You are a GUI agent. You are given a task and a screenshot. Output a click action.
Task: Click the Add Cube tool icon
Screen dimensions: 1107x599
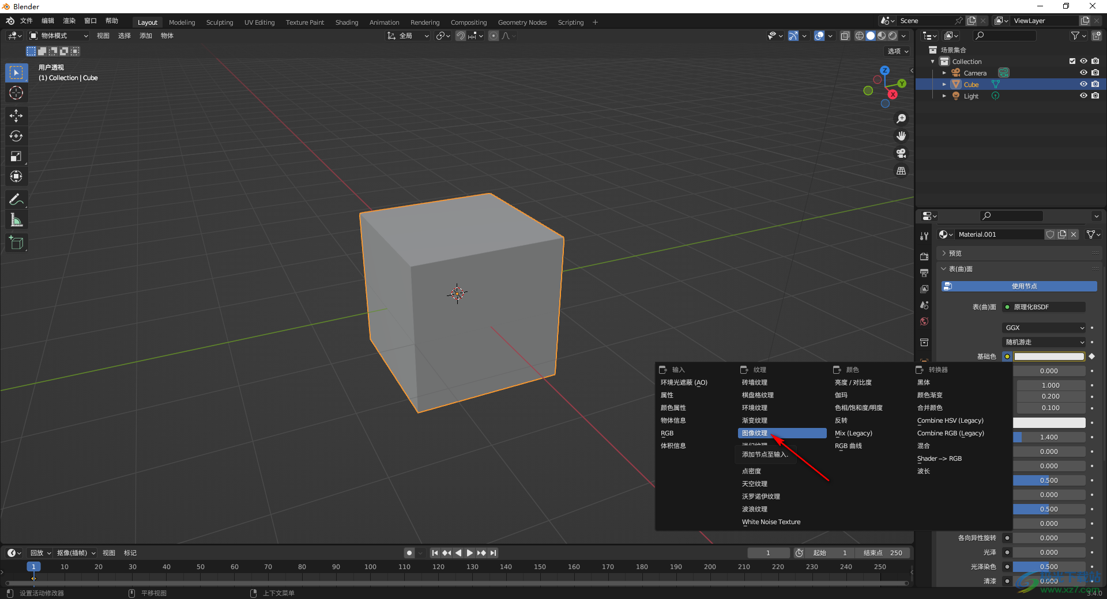[x=16, y=243]
